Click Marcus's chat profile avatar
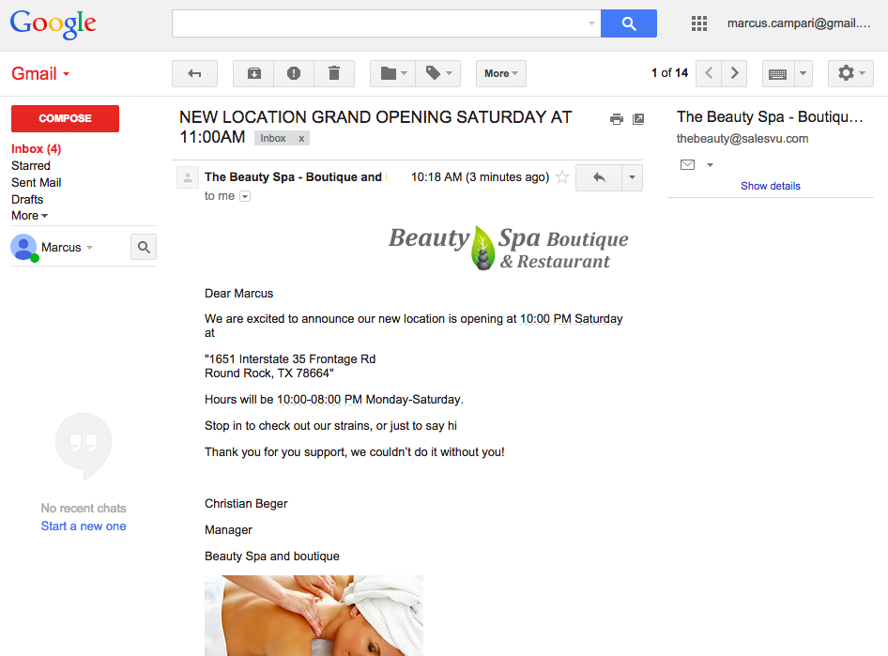 pos(23,248)
